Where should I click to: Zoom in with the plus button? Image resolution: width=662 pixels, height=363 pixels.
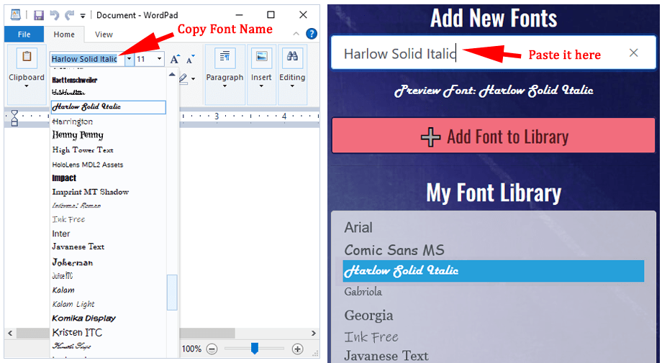click(x=298, y=349)
